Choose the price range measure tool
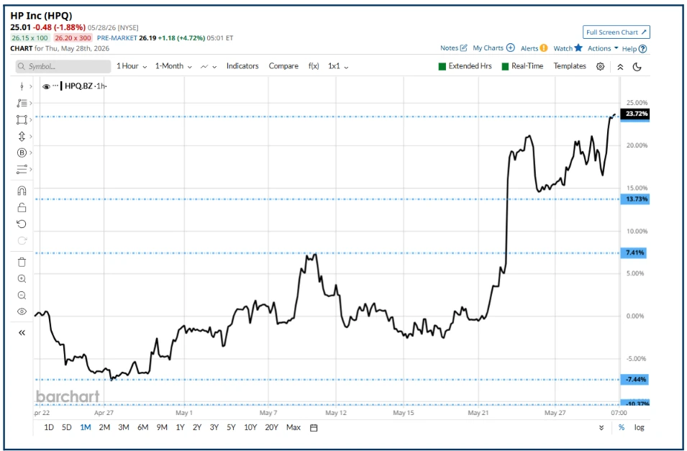Screen dimensions: 687x451 (22, 137)
